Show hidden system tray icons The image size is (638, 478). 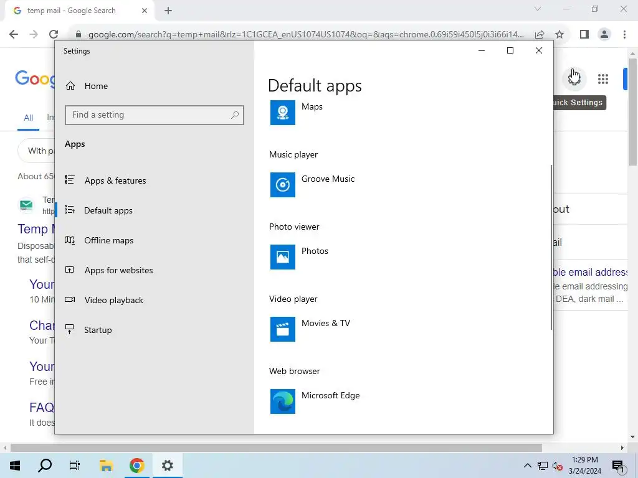pos(527,466)
